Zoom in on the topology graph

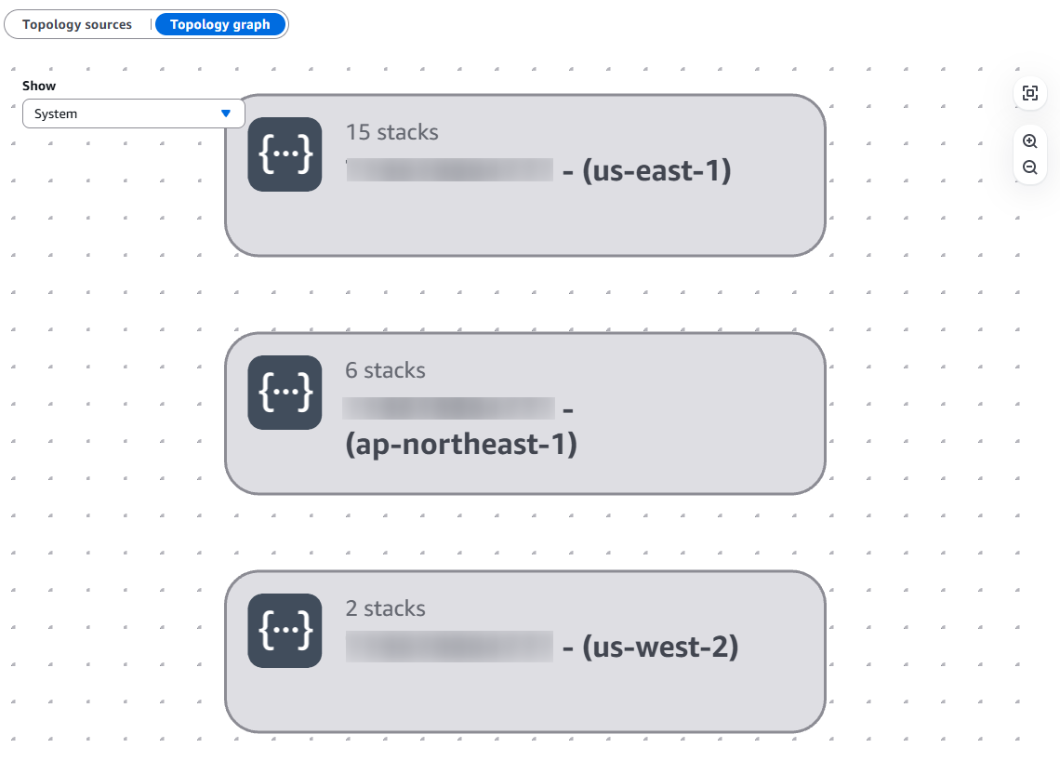click(x=1029, y=141)
